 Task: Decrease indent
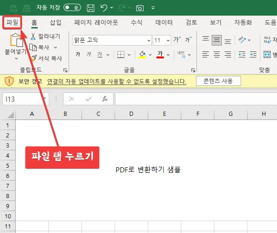click(242, 55)
